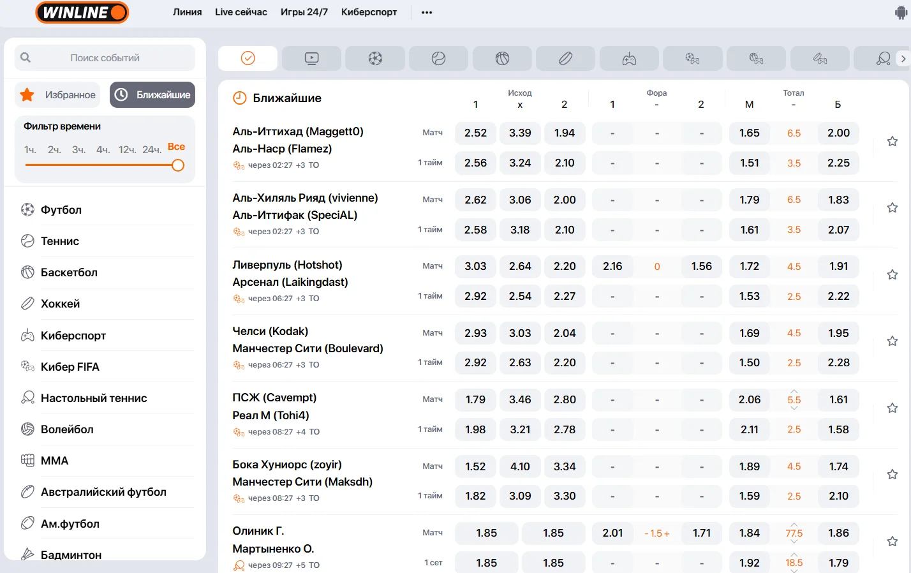Add the Аль-Иттихад vs Аль-Наср match to favorites
The height and width of the screenshot is (573, 911).
tap(892, 141)
